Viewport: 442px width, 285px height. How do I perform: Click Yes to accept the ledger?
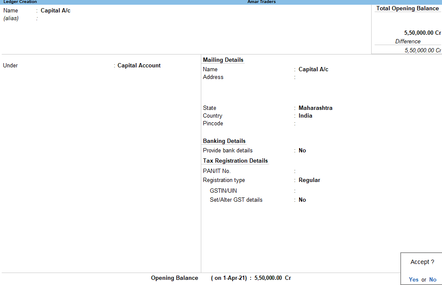[413, 279]
